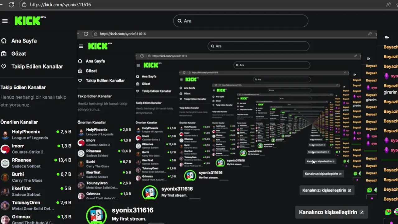Open the RRaenee channel link in the outermost sidebar

[22, 160]
